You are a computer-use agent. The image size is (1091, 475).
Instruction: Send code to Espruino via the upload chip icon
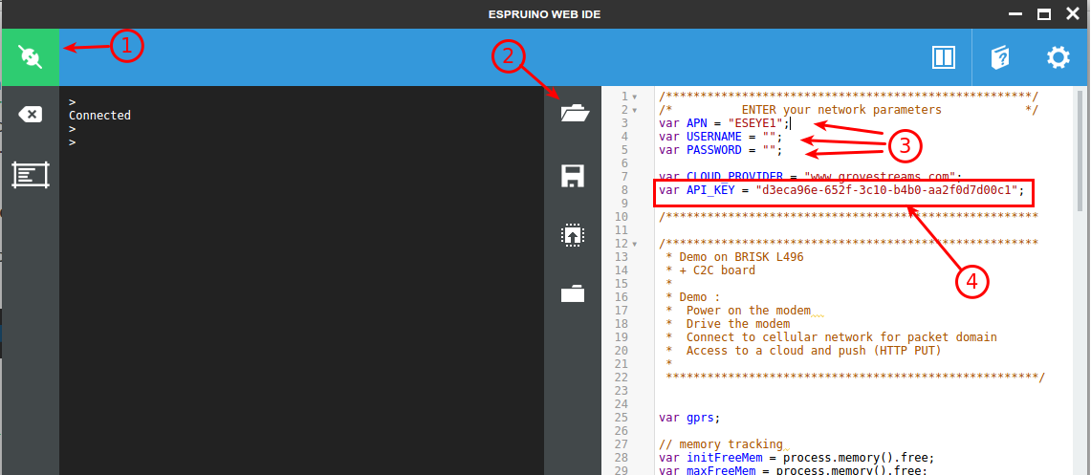click(x=572, y=235)
